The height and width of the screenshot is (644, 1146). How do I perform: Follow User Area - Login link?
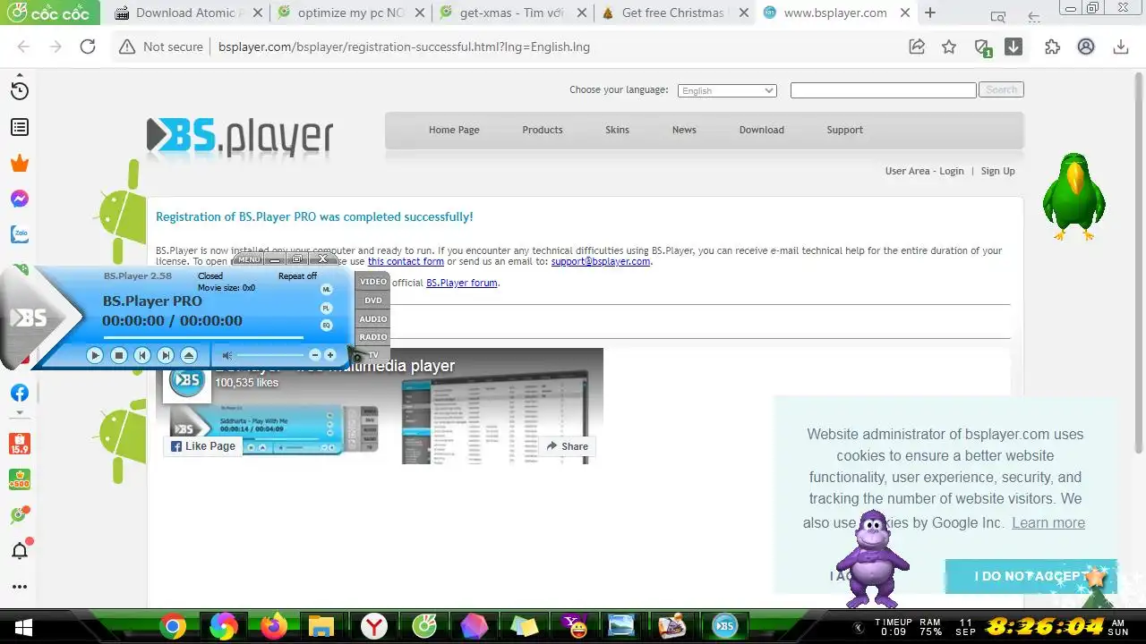point(925,171)
